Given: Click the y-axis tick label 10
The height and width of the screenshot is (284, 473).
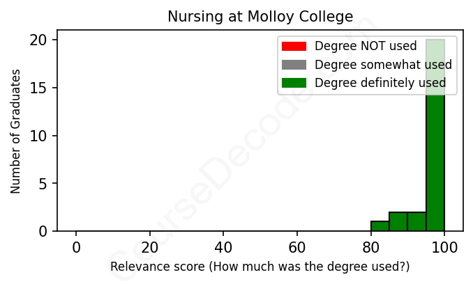Looking at the screenshot, I should tap(39, 136).
